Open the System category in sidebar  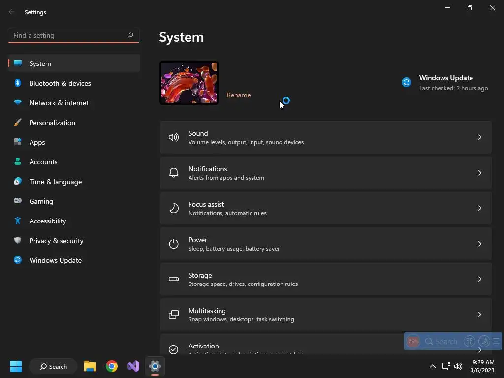(x=74, y=63)
